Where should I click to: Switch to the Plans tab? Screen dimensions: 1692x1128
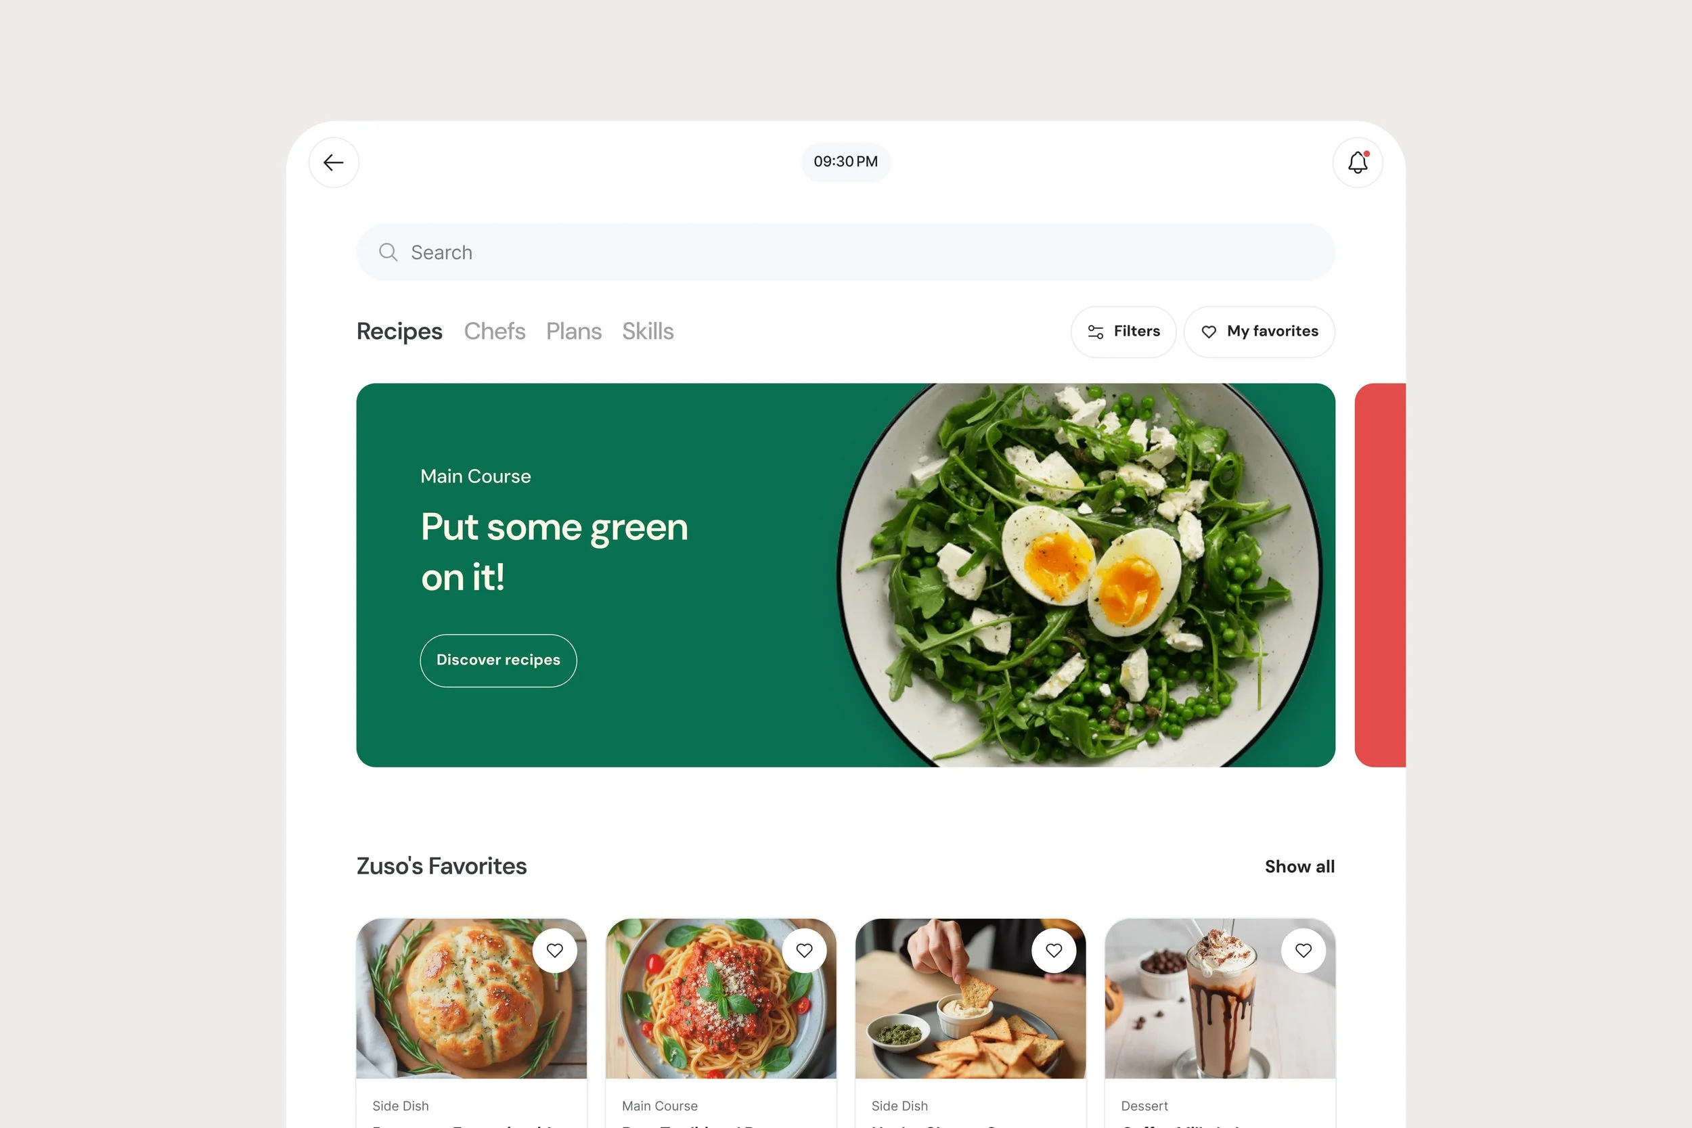[573, 331]
